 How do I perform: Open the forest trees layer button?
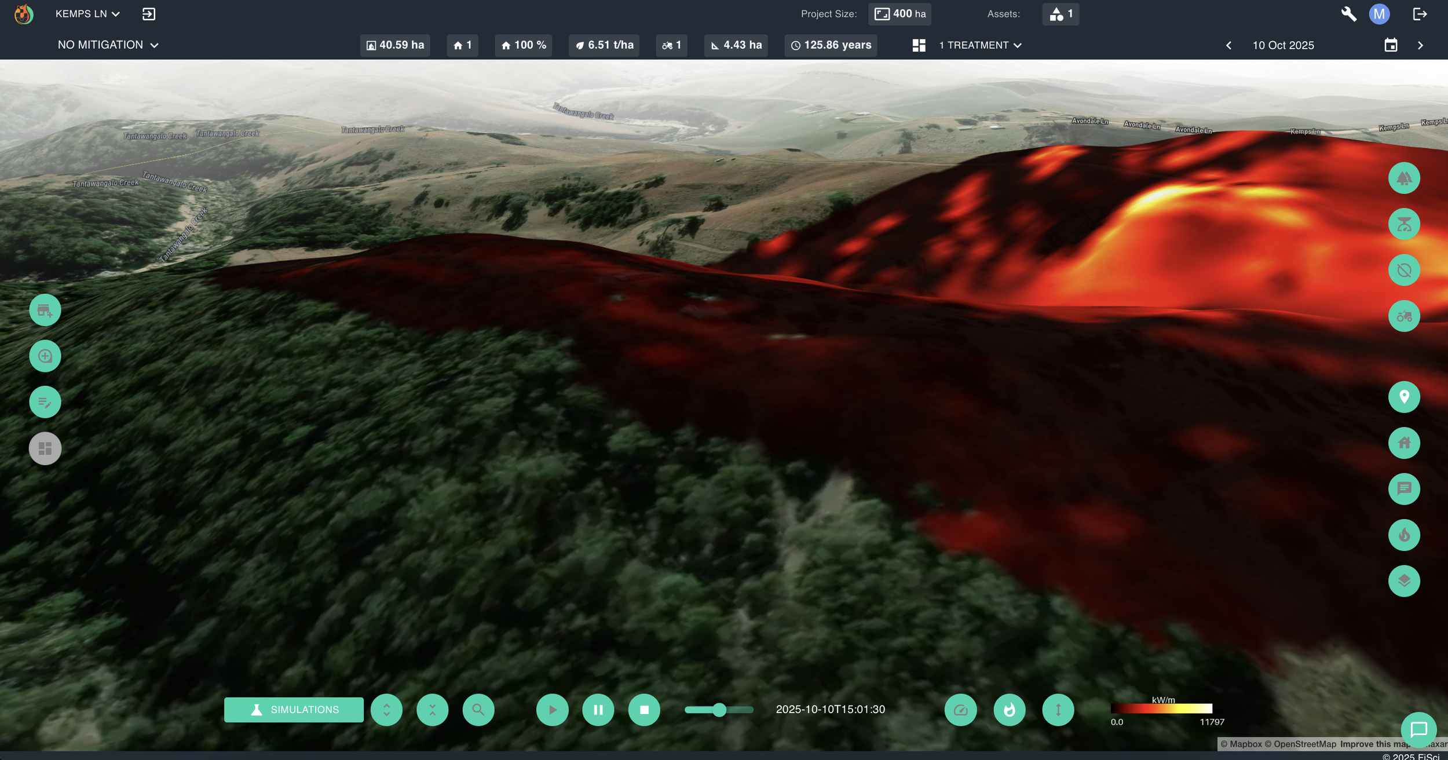coord(1404,178)
